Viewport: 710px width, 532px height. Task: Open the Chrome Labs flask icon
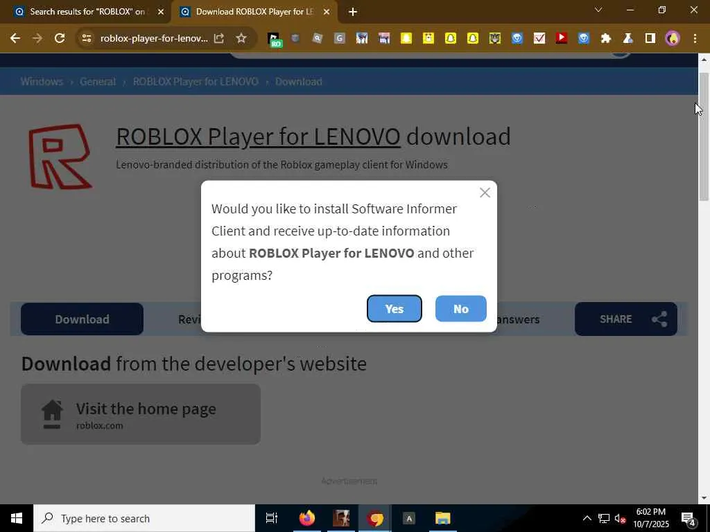click(627, 39)
